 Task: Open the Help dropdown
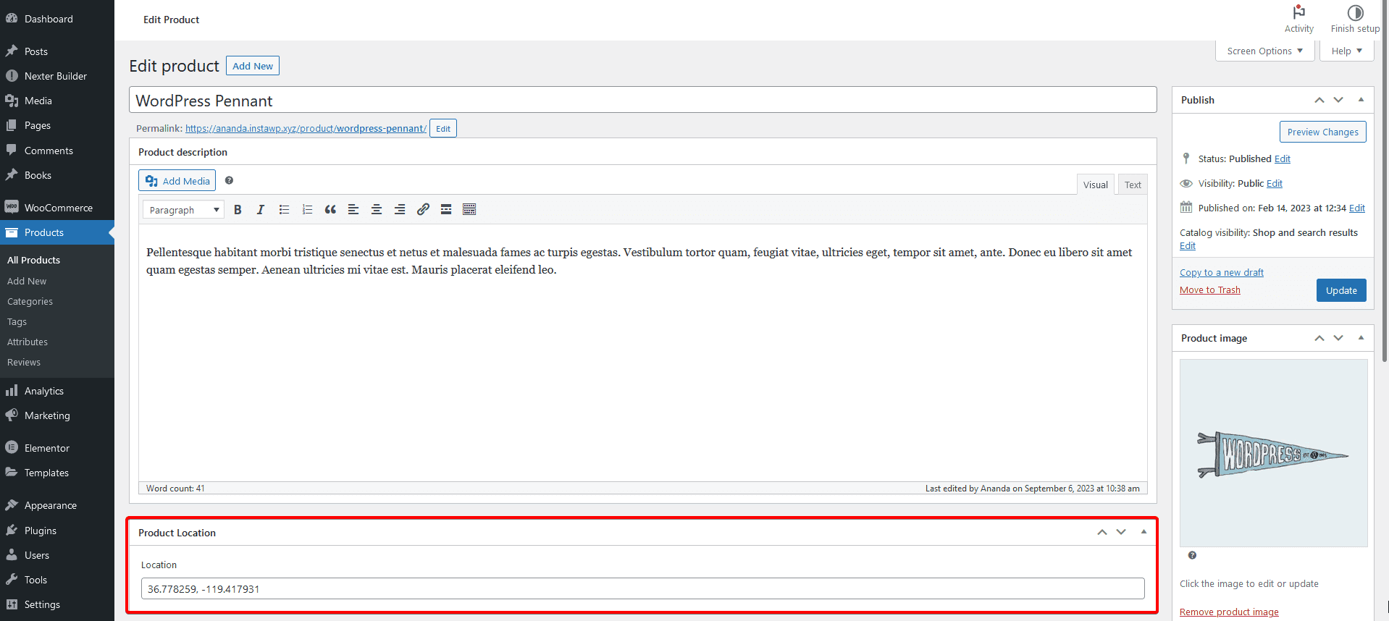tap(1346, 51)
